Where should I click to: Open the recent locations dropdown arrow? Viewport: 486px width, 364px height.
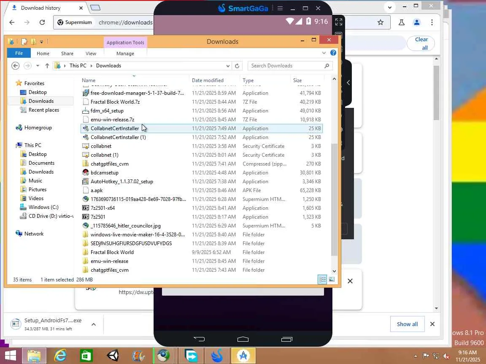(x=38, y=66)
